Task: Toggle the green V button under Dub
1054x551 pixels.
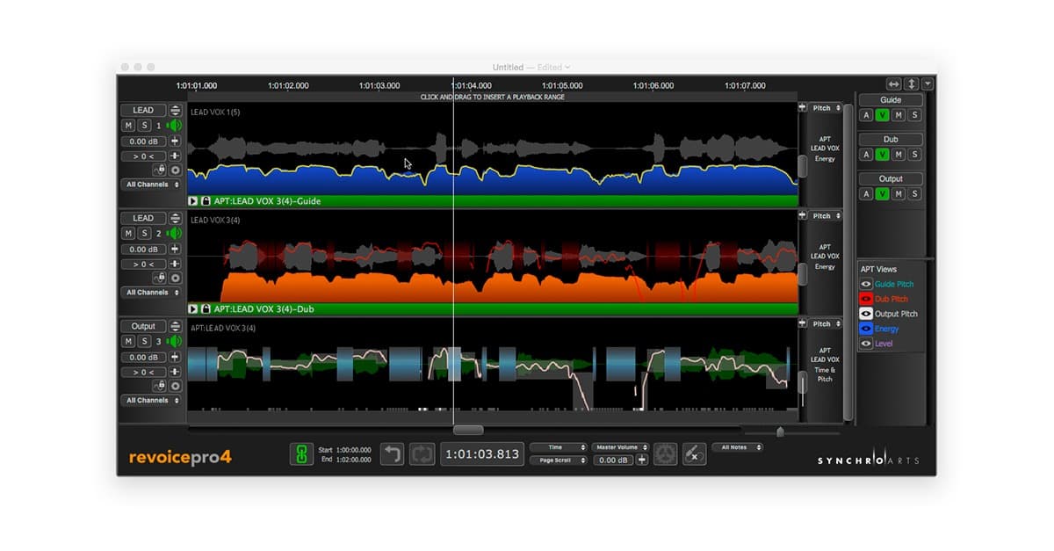Action: (883, 155)
